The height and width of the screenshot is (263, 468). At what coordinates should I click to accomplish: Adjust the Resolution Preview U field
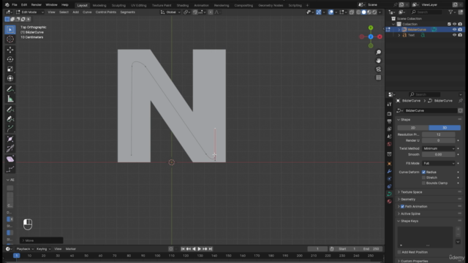point(439,134)
